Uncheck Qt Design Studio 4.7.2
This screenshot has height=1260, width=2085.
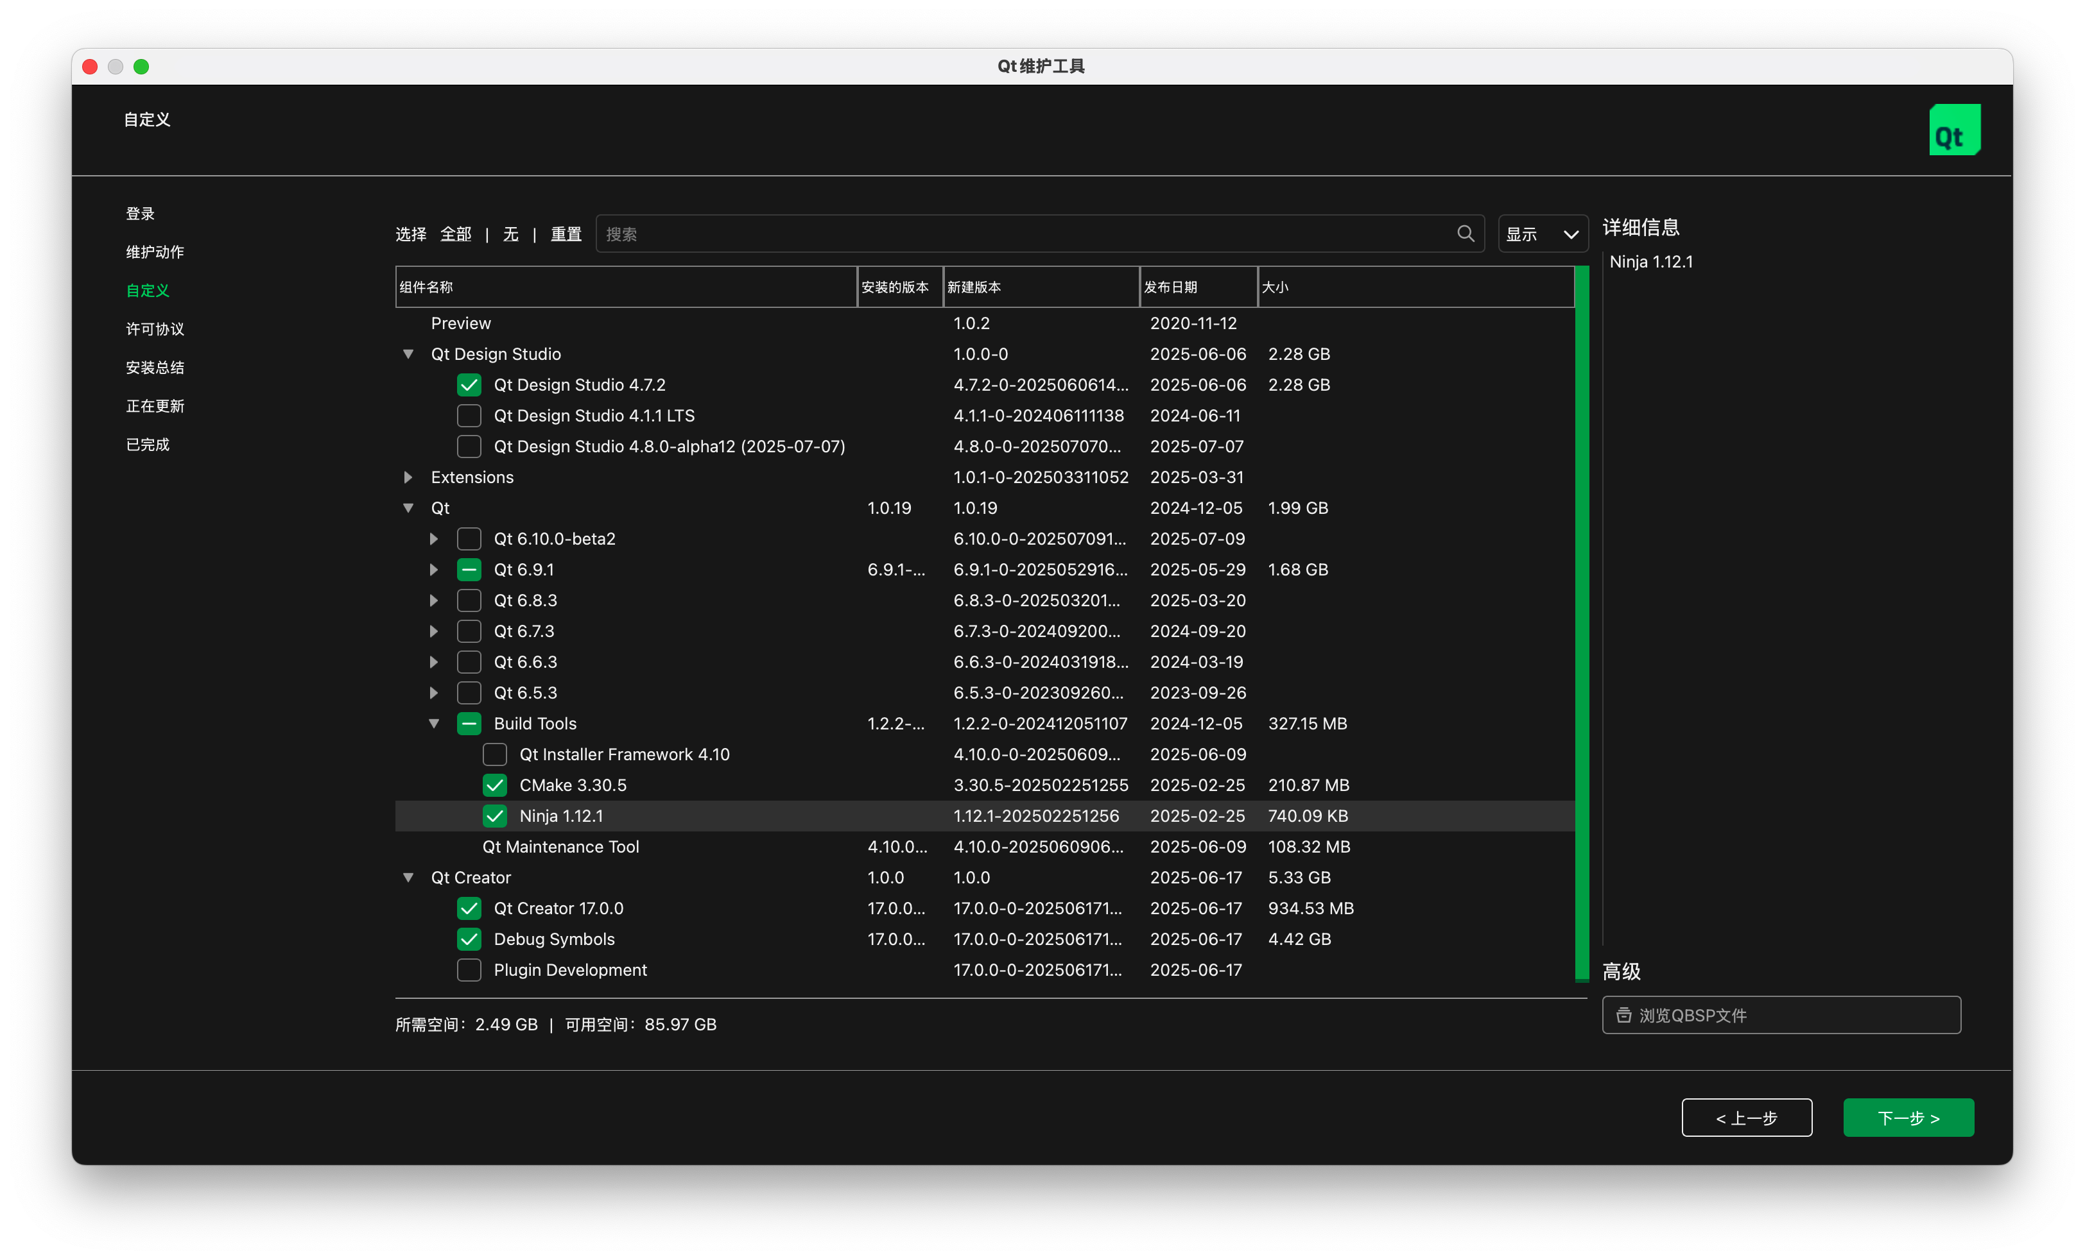pos(469,385)
